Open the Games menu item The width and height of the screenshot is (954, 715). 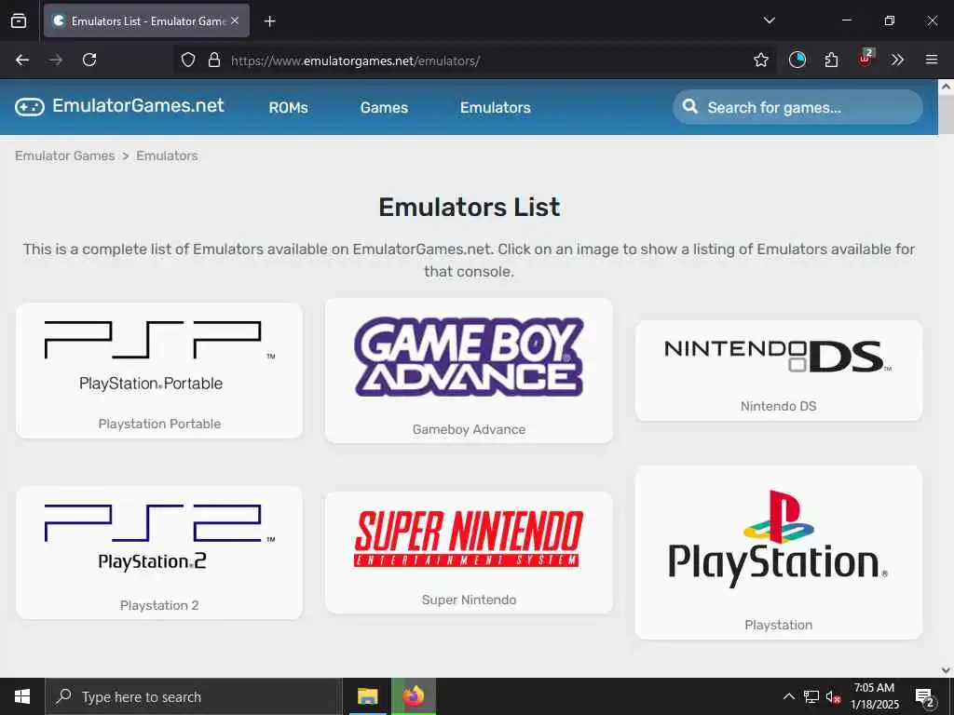click(384, 108)
